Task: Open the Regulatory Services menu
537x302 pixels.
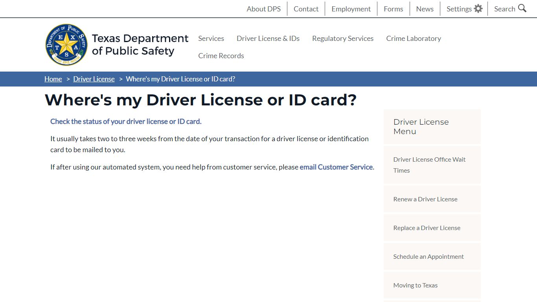Action: tap(343, 38)
